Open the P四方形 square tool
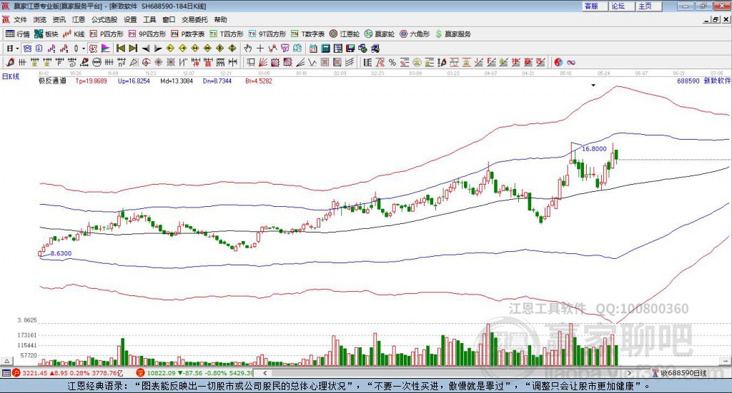Image resolution: width=732 pixels, height=393 pixels. tap(107, 34)
